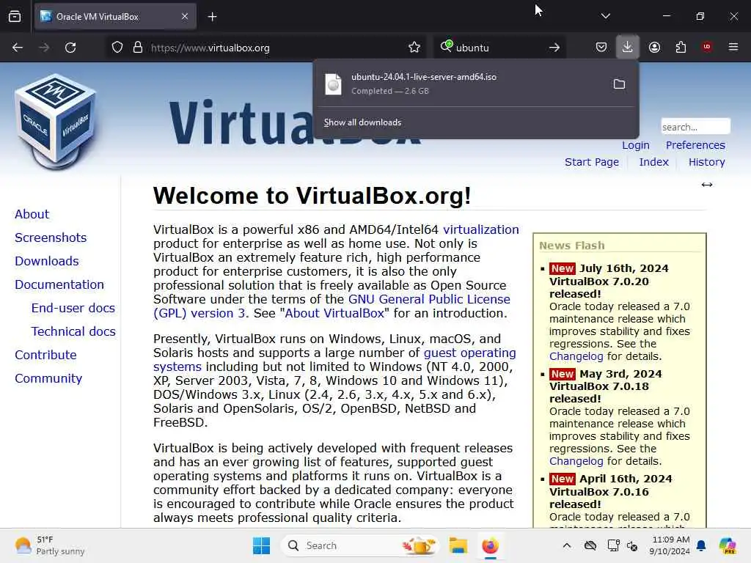Open Documentation in the sidebar
This screenshot has width=751, height=563.
click(x=59, y=284)
